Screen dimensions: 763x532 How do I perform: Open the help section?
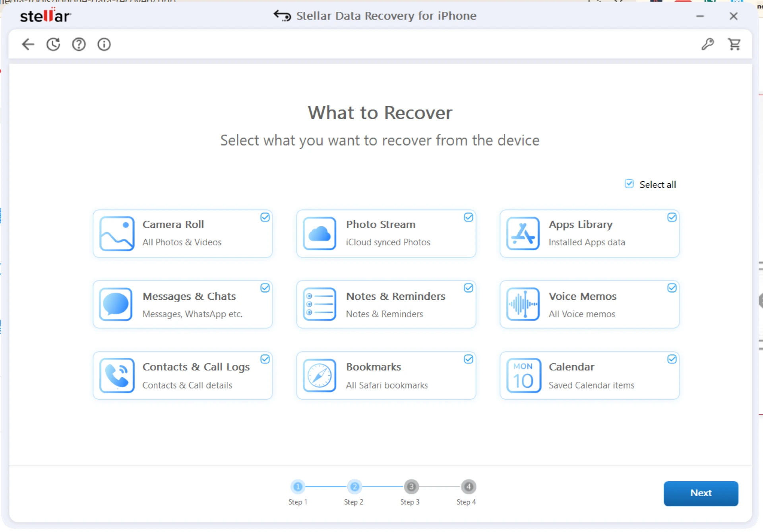point(79,44)
